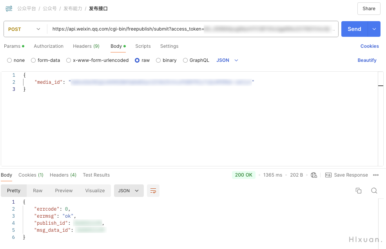The width and height of the screenshot is (386, 249).
Task: Click the Beautify link
Action: [x=367, y=60]
